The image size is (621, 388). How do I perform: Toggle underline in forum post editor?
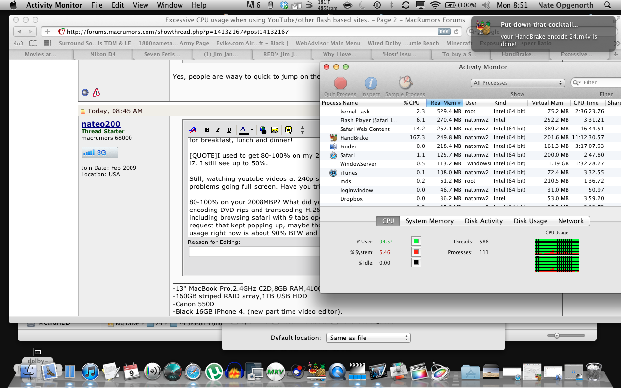click(x=229, y=130)
